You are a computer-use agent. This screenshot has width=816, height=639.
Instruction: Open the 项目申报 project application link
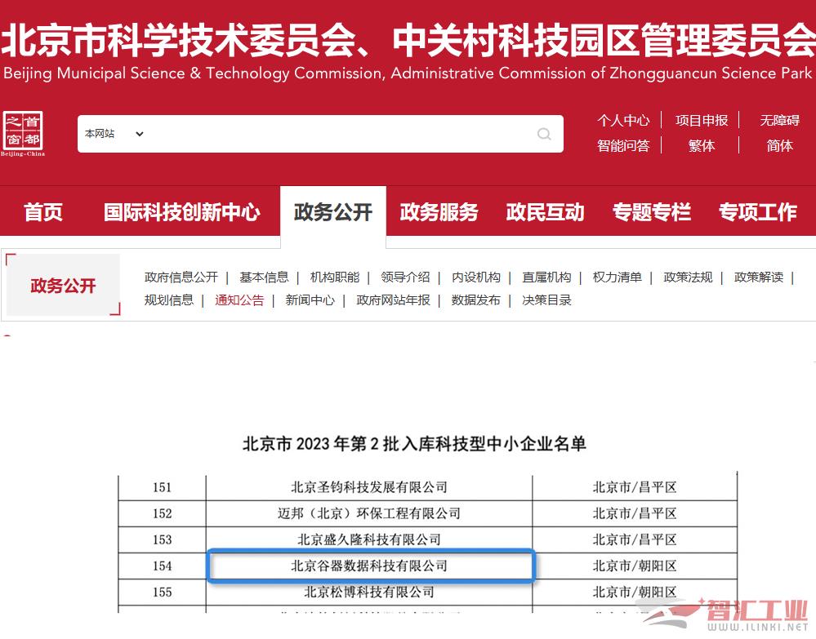point(701,120)
